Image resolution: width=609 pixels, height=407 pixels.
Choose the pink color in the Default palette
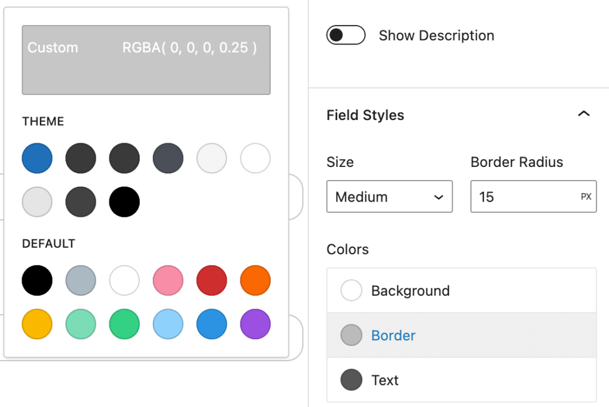(x=168, y=280)
